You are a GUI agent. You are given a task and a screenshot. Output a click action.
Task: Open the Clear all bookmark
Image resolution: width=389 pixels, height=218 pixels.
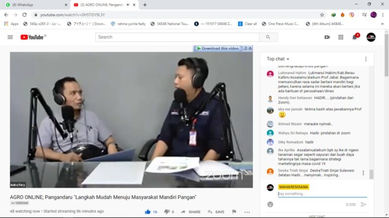coord(247,24)
